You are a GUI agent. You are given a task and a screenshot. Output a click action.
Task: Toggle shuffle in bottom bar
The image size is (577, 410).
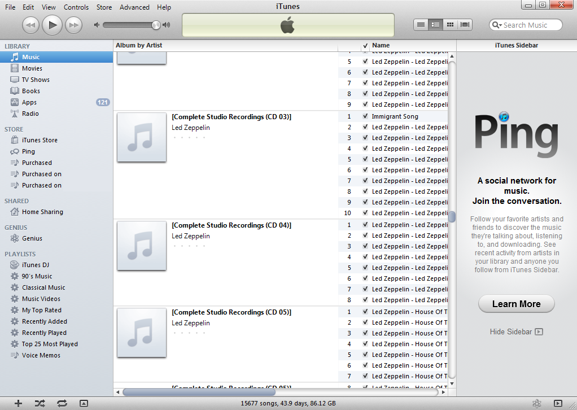[40, 403]
